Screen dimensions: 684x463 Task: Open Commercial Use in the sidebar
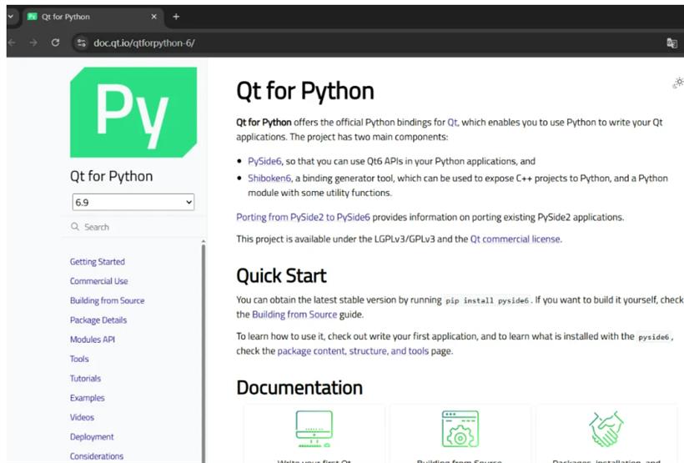coord(99,281)
